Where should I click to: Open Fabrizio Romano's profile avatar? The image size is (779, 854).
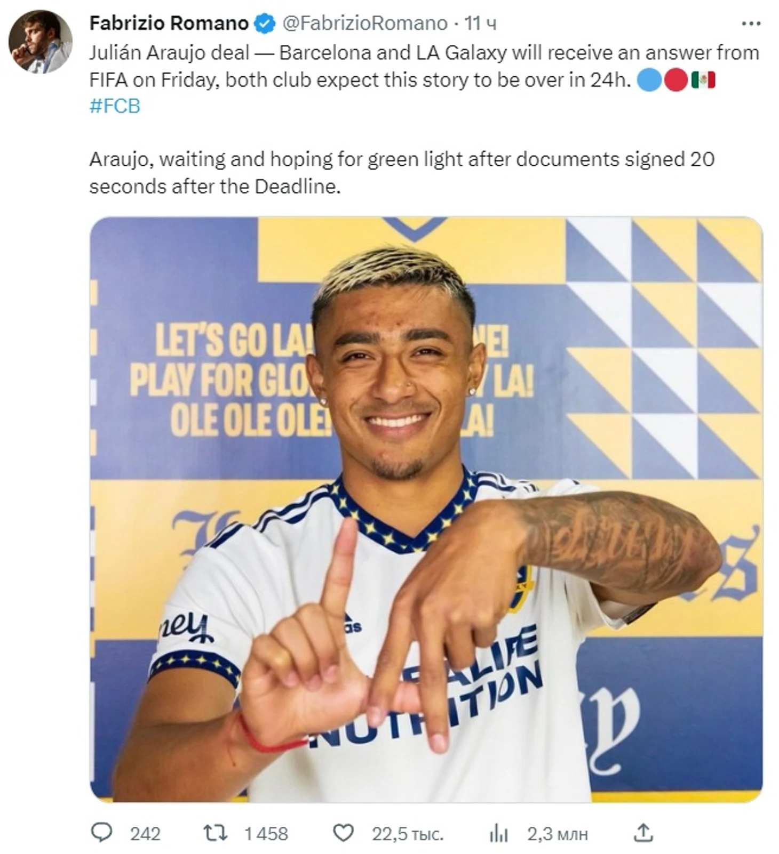[x=41, y=42]
